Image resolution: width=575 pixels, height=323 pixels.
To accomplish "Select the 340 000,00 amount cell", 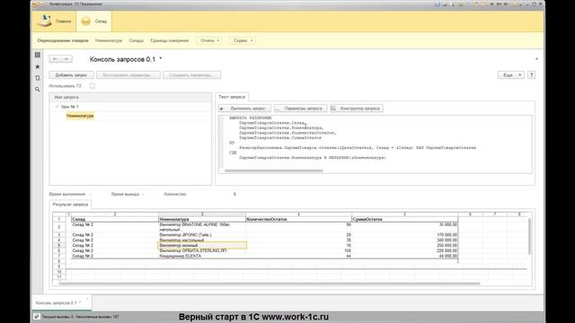I will coord(405,240).
